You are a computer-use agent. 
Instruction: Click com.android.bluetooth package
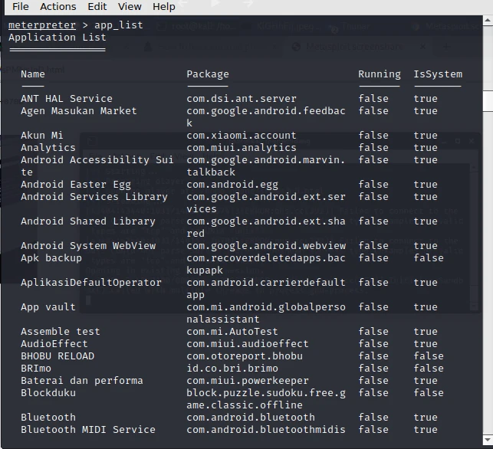250,418
